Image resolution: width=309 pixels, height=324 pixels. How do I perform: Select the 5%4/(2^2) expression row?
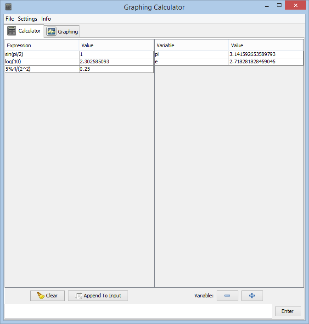coord(41,69)
